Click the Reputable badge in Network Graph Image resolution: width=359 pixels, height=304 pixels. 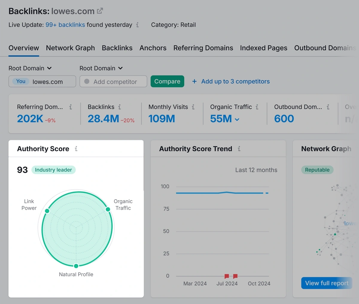[317, 170]
